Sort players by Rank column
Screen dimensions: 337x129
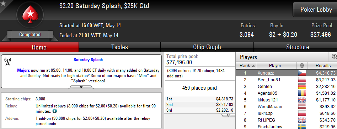tap(246, 66)
